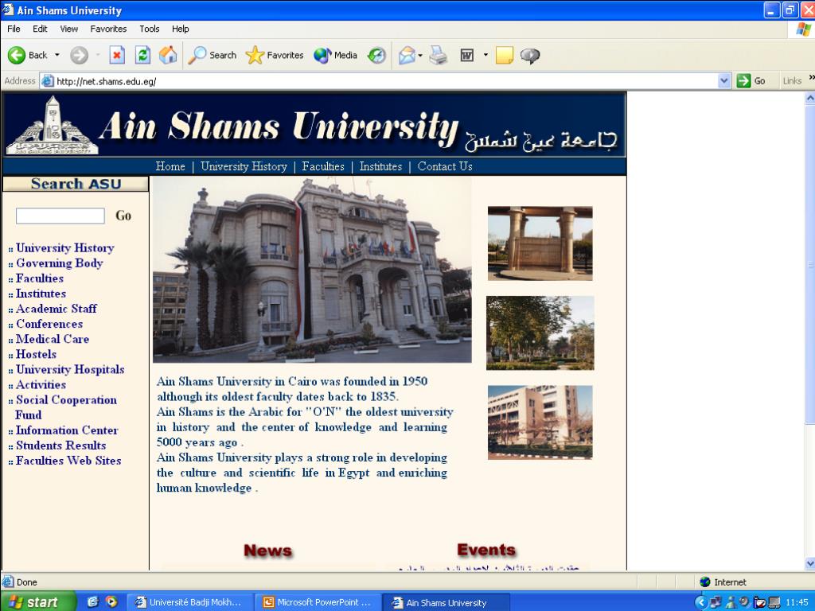Edit page with Word icon
Viewport: 815px width, 611px height.
click(466, 55)
